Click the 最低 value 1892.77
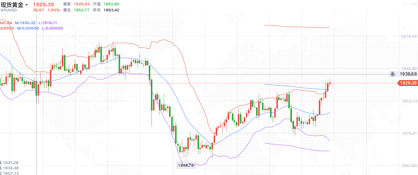 [x=81, y=10]
